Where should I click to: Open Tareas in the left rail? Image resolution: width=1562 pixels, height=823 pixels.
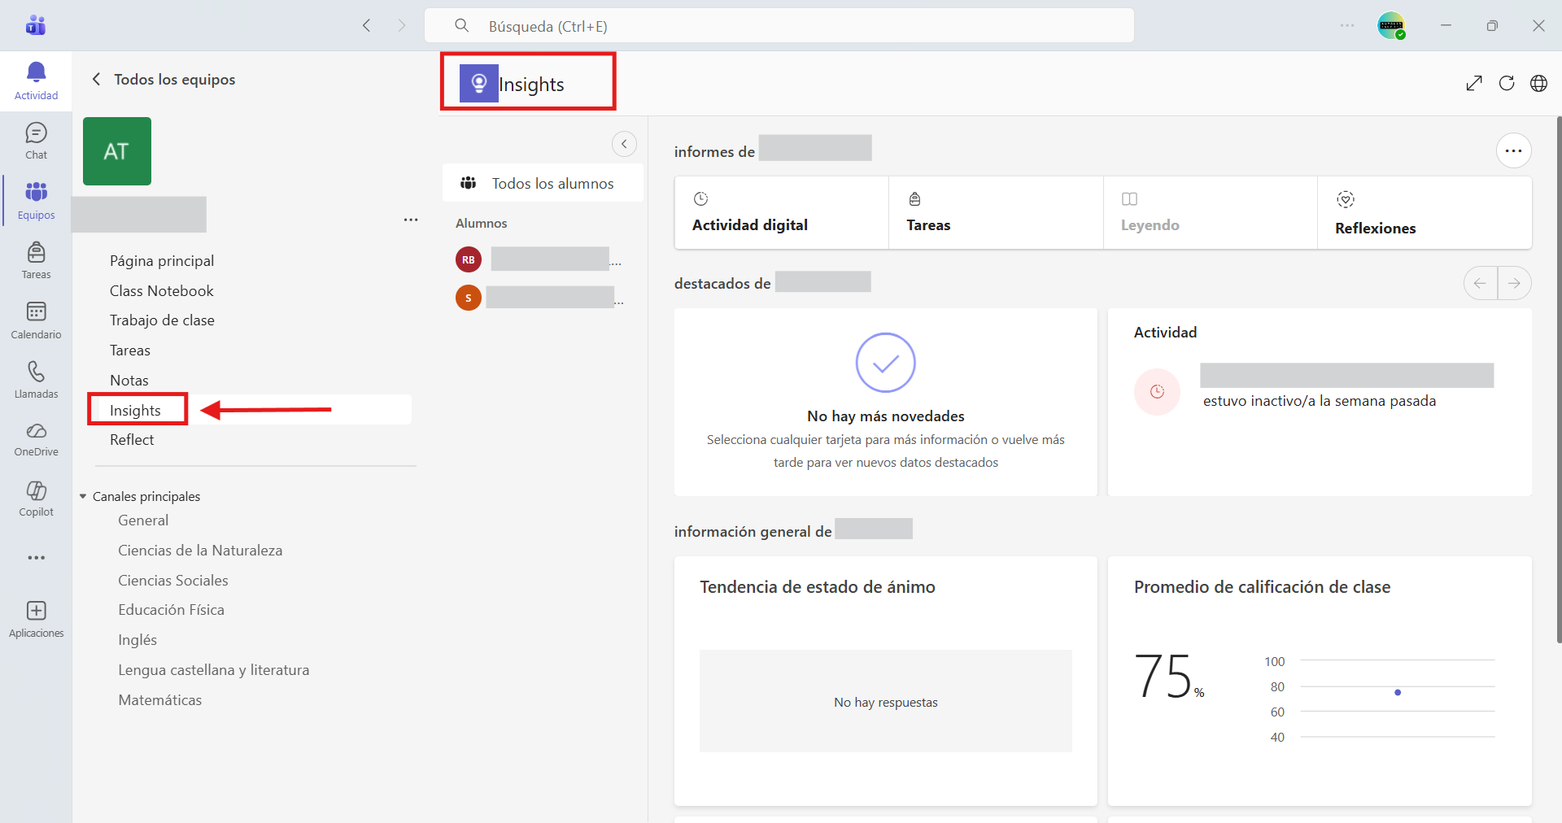pyautogui.click(x=36, y=260)
